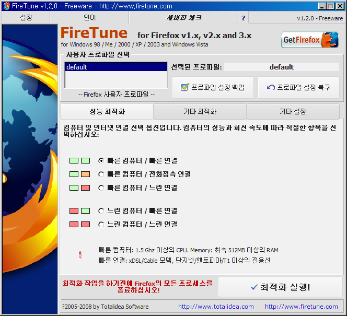Open the http://www.totalidea.com link
347x316 pixels.
pos(216,307)
